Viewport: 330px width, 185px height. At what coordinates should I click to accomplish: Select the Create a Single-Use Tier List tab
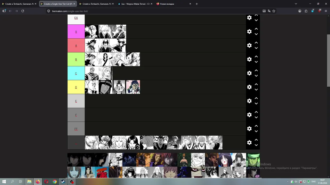pos(58,4)
